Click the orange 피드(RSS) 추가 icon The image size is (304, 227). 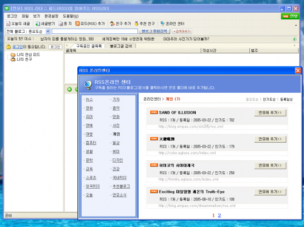(x=77, y=24)
